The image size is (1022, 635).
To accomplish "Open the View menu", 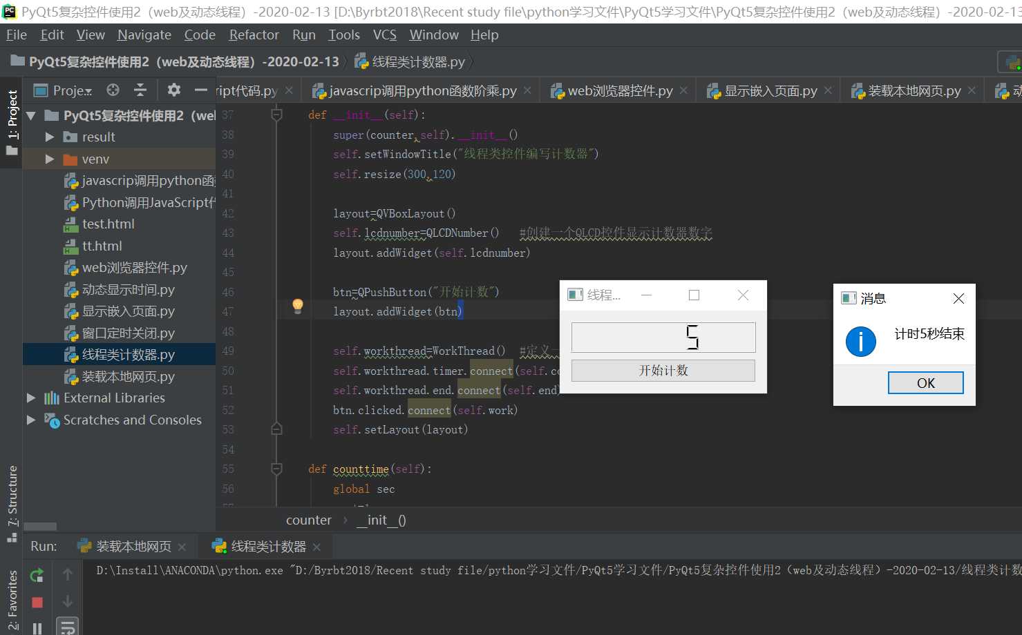I will tap(91, 35).
